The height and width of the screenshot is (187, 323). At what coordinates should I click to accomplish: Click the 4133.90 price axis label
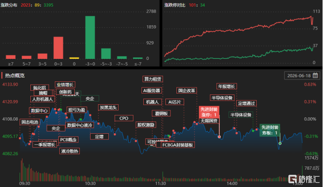[10, 85]
